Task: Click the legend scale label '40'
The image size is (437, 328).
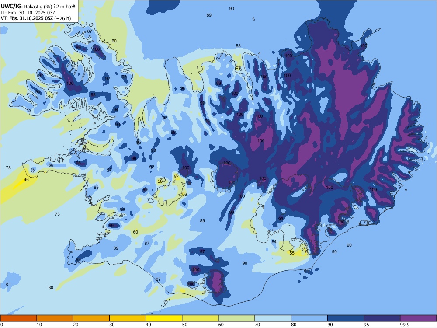Action: click(148, 325)
